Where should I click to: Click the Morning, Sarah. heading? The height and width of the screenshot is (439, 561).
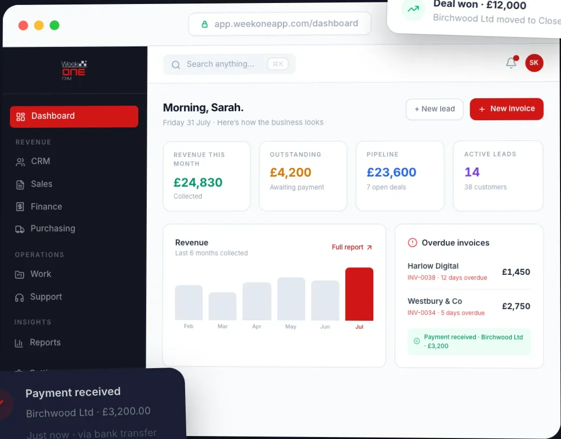coord(203,108)
